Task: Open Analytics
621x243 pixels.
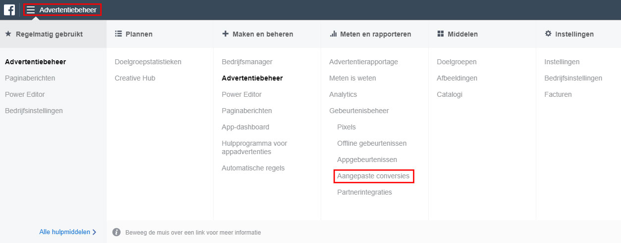Action: point(343,94)
